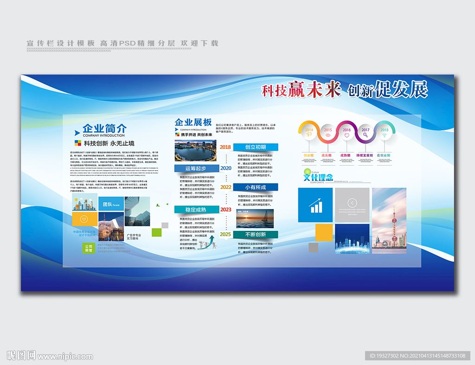Click the 宣传栏设计模板 header text

(x=61, y=43)
